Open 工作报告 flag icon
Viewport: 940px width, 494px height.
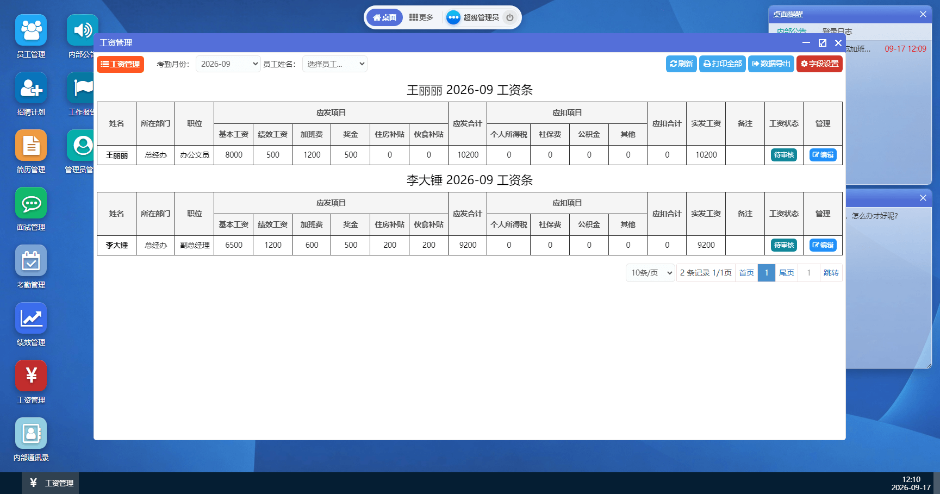point(81,87)
